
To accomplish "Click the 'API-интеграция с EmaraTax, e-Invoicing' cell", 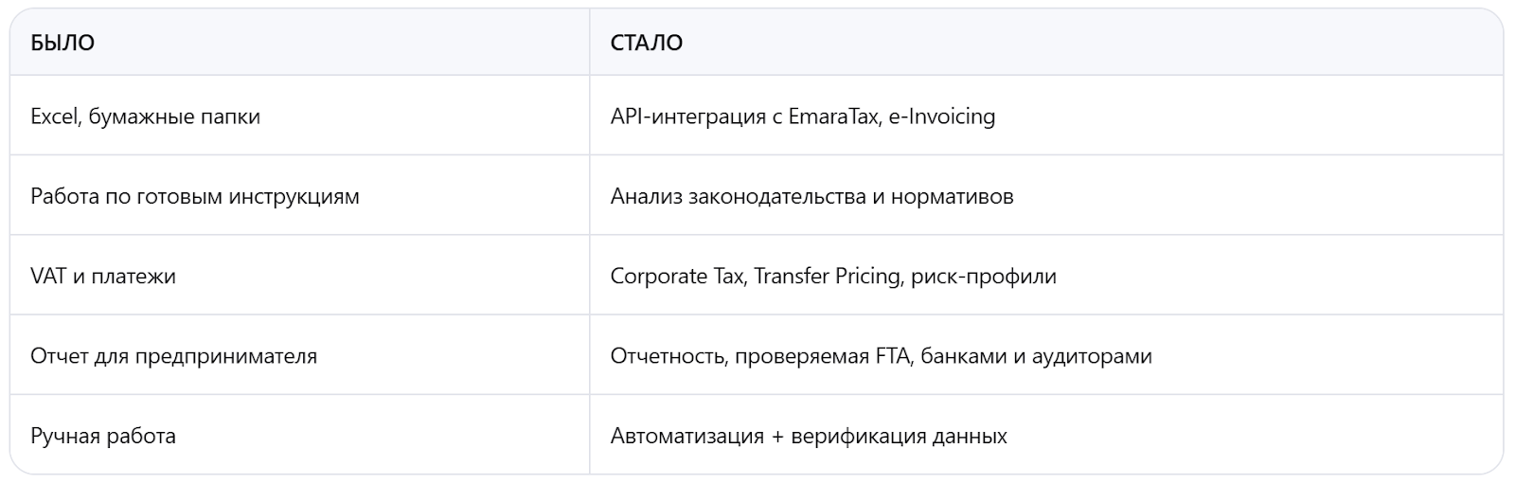I will click(802, 117).
